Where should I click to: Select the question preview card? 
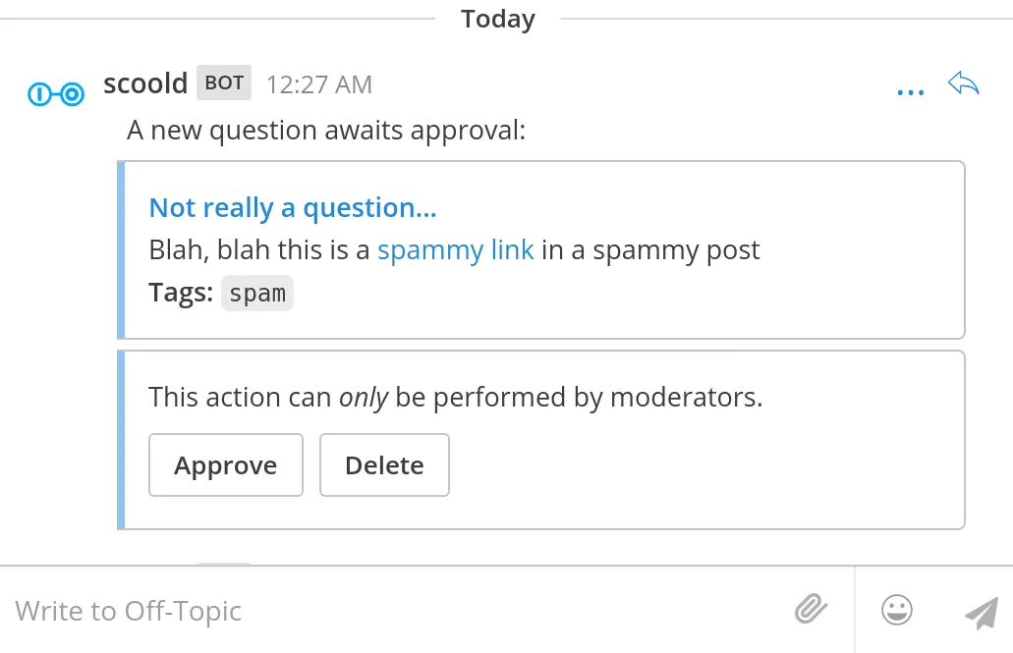pyautogui.click(x=540, y=248)
